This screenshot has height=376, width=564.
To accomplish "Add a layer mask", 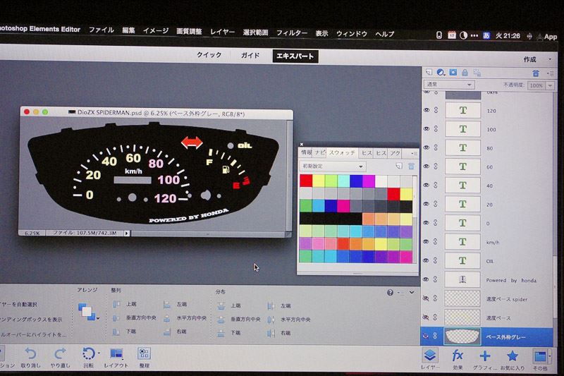I will click(x=453, y=73).
